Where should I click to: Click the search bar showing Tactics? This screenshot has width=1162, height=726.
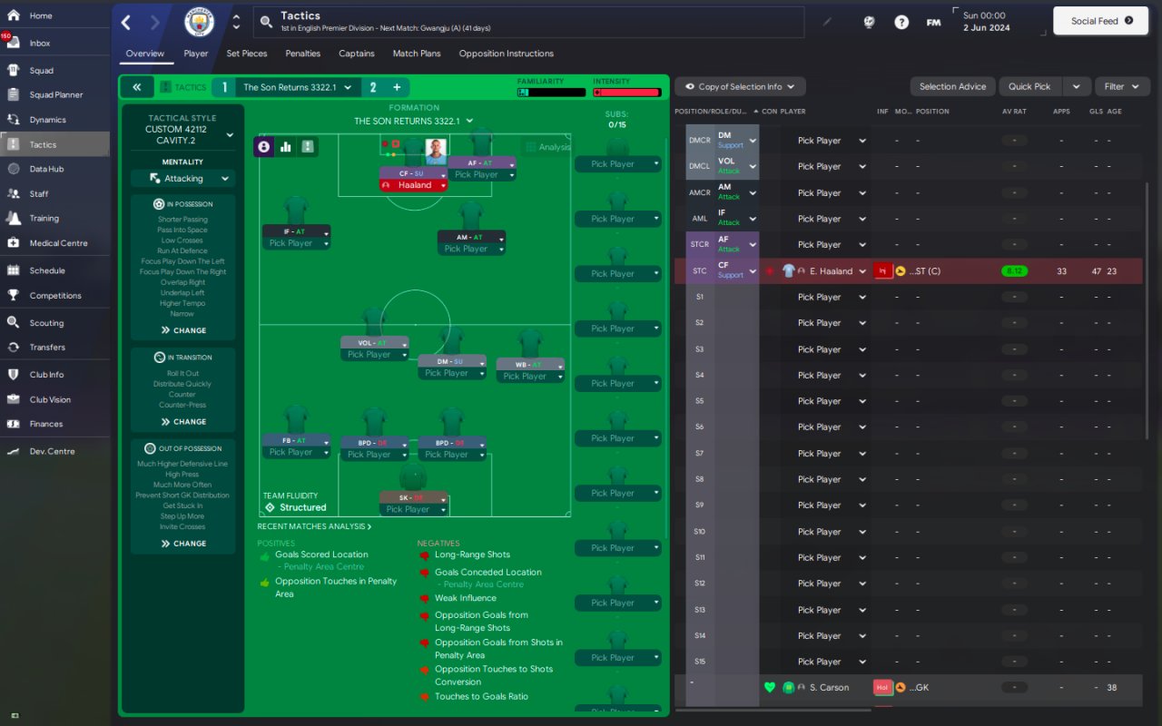coord(528,23)
